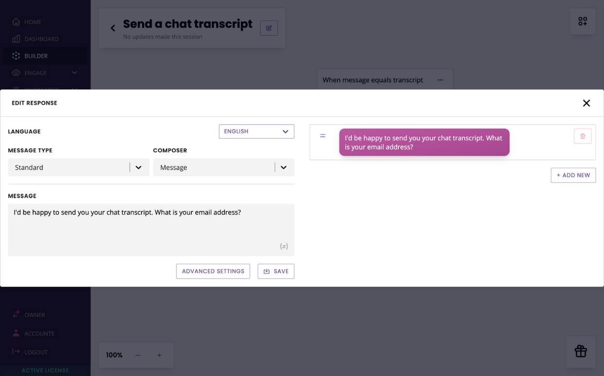Select the Accounts icon in the sidebar
Image resolution: width=604 pixels, height=376 pixels.
pyautogui.click(x=16, y=333)
